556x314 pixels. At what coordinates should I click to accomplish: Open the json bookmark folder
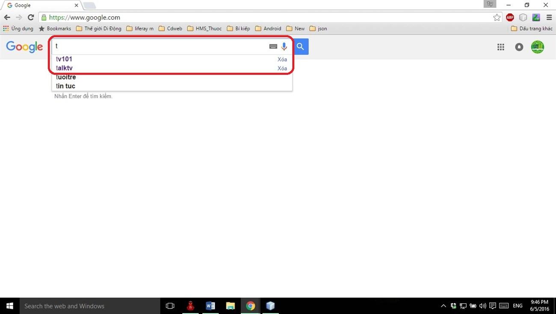pos(318,29)
